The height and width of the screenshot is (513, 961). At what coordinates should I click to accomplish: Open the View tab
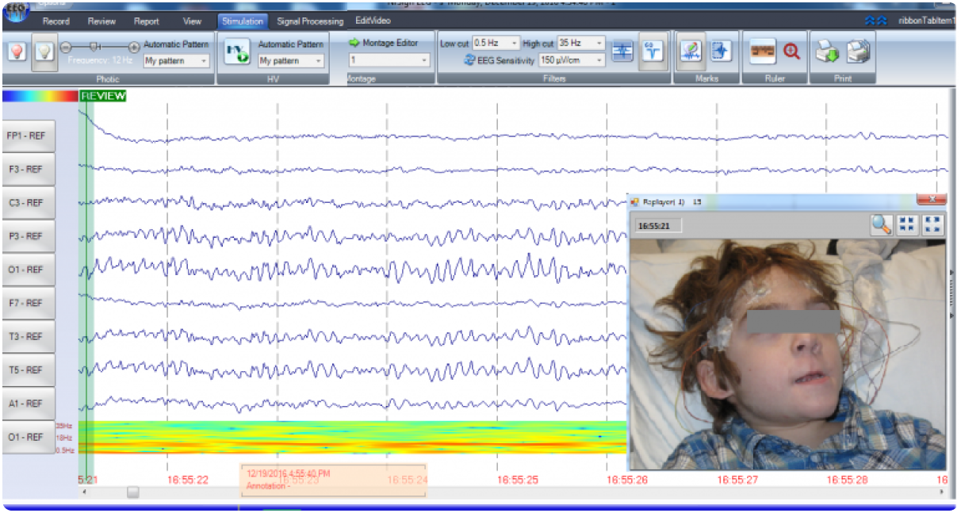(x=192, y=21)
